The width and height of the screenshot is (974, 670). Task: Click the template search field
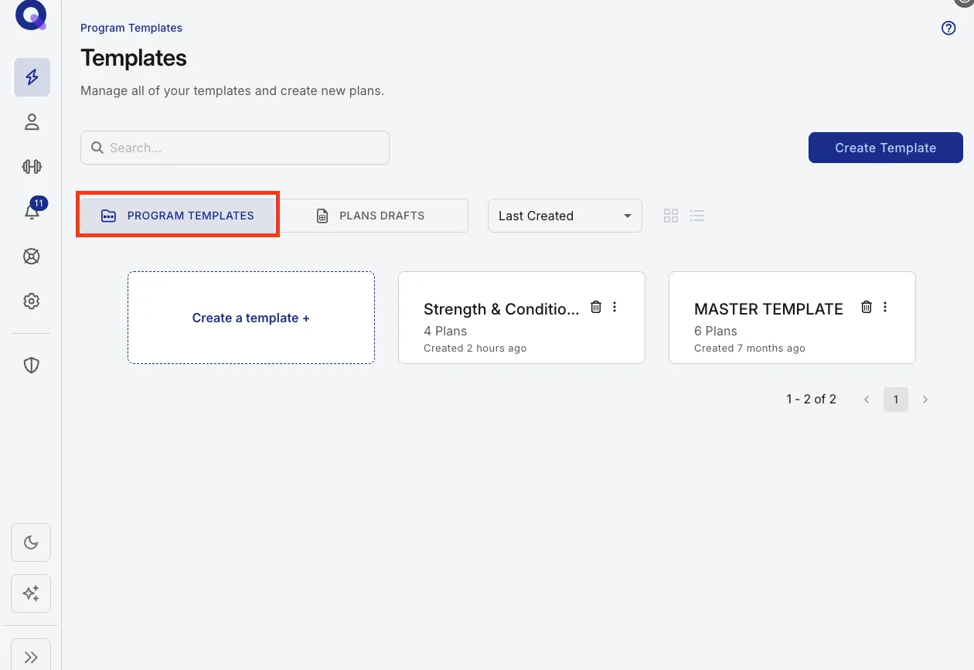[x=235, y=148]
